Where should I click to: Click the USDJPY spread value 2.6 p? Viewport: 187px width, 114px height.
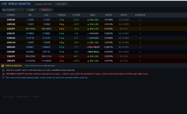[x=62, y=29]
